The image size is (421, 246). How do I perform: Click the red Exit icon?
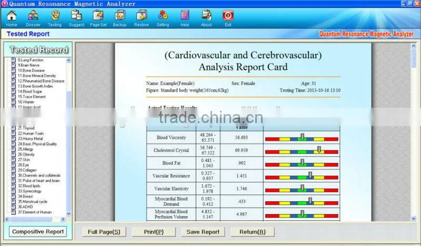(x=228, y=16)
